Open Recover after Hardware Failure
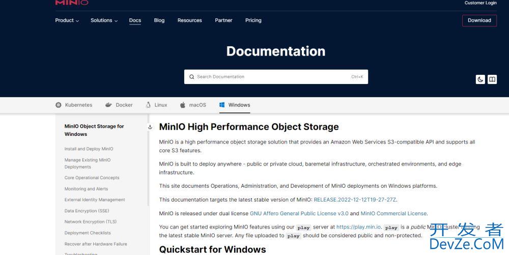509x255 pixels. click(96, 244)
